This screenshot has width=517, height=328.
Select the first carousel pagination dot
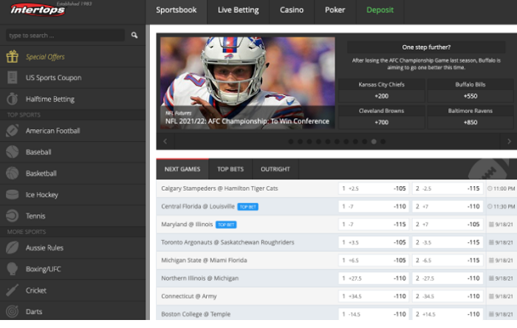pyautogui.click(x=291, y=141)
